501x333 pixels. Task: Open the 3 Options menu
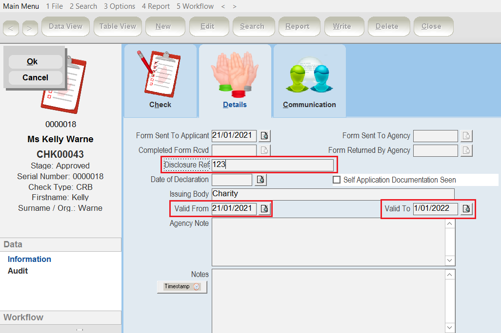(x=120, y=6)
